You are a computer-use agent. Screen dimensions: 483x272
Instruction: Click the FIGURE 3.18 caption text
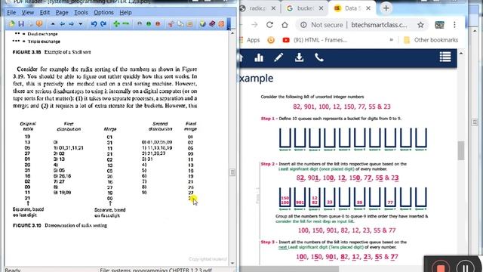tap(52, 52)
